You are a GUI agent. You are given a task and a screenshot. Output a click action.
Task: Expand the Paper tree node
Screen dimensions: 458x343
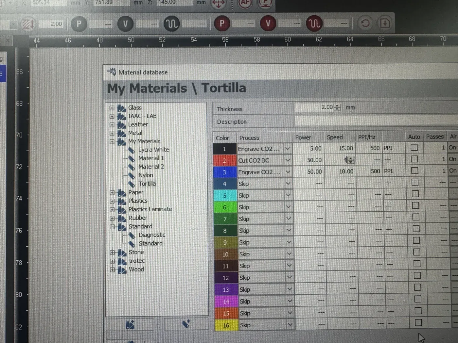[x=112, y=193]
